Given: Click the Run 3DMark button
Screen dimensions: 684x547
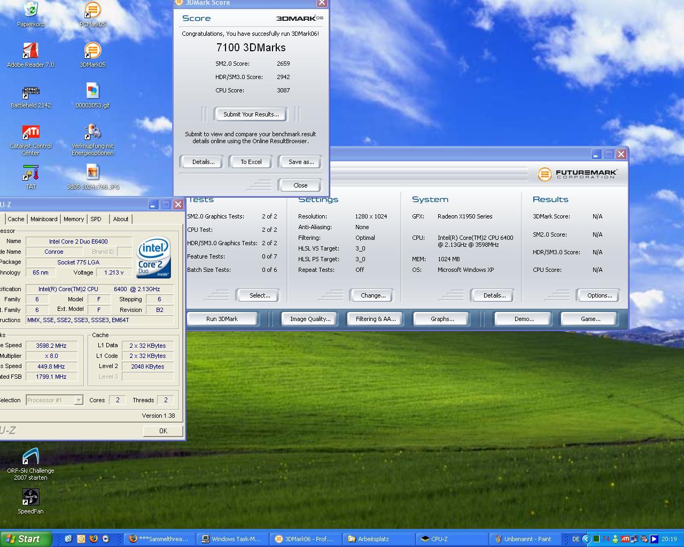Looking at the screenshot, I should [222, 319].
